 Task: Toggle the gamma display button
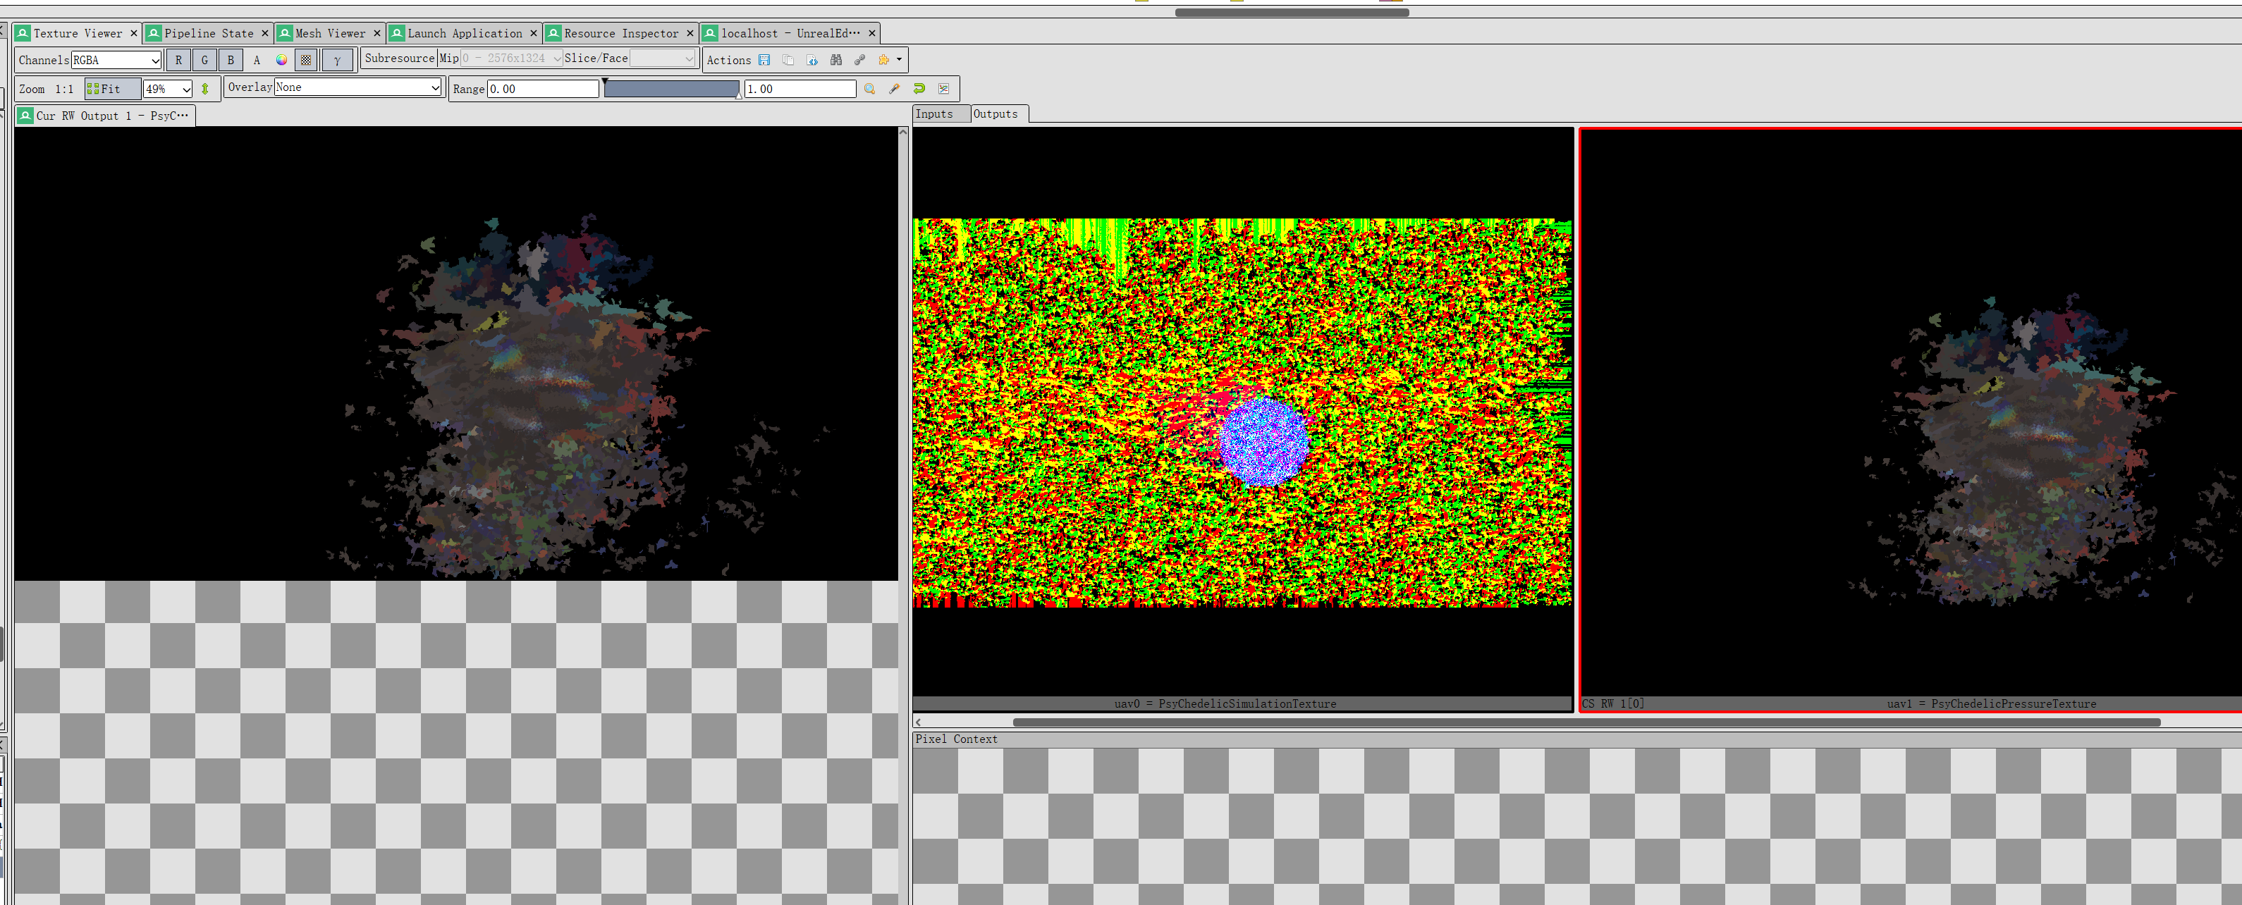point(338,60)
